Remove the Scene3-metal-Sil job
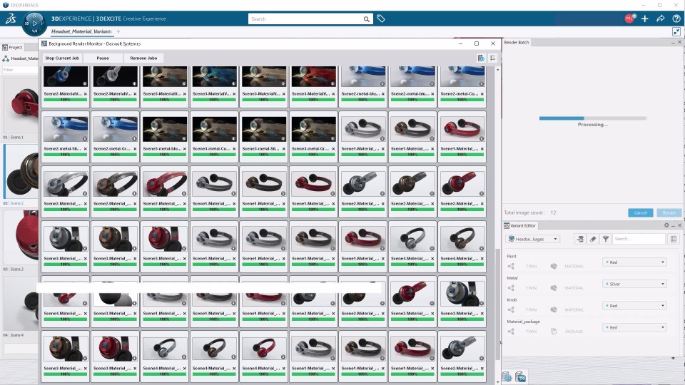Viewport: 685px width, 385px height. click(283, 149)
